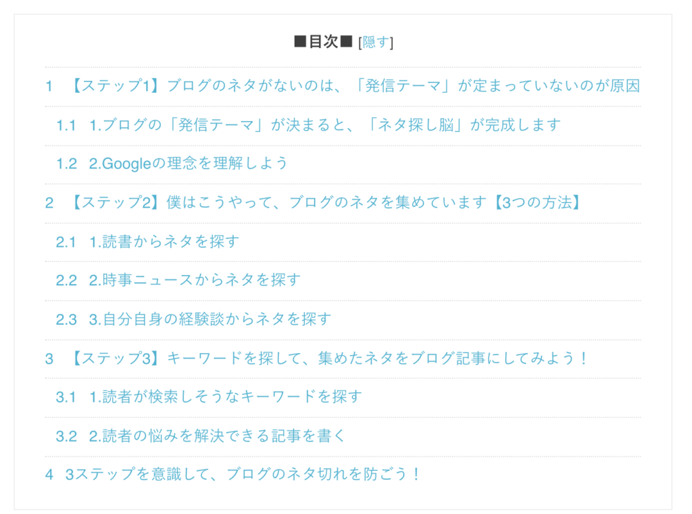The height and width of the screenshot is (514, 692).
Task: Click the number 3 before ステップ3
Action: (x=49, y=358)
